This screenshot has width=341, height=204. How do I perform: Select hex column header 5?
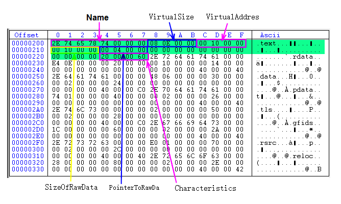click(x=119, y=35)
